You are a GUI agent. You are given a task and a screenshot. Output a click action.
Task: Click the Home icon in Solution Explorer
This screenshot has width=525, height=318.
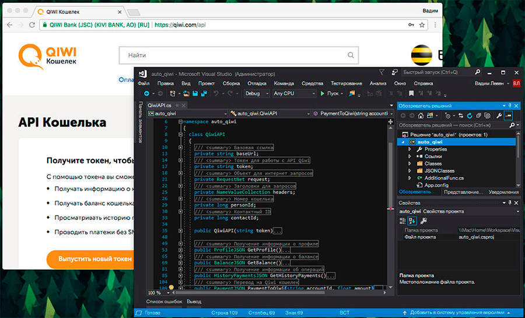[421, 116]
